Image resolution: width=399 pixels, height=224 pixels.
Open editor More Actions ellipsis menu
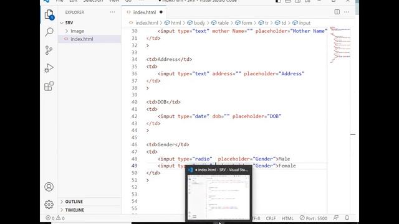coord(347,12)
